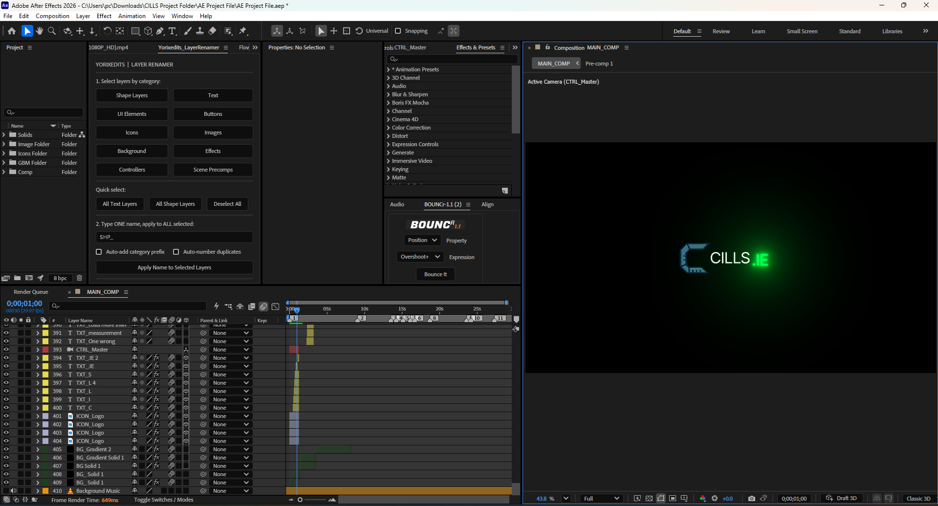
Task: Enable the Snapping checkbox
Action: (x=398, y=31)
